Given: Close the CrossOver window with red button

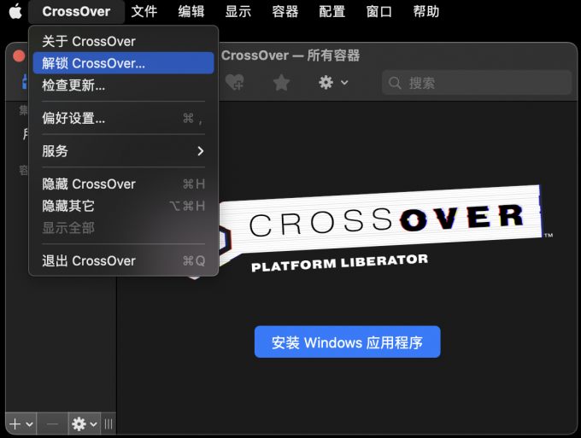Looking at the screenshot, I should click(19, 55).
